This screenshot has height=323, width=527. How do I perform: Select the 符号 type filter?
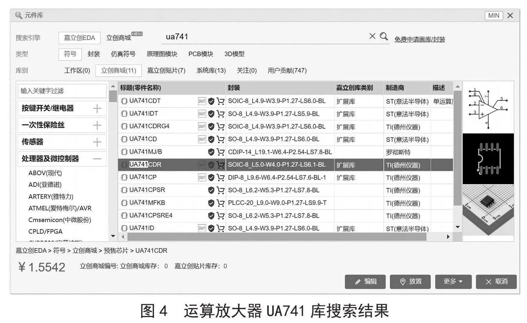click(70, 54)
